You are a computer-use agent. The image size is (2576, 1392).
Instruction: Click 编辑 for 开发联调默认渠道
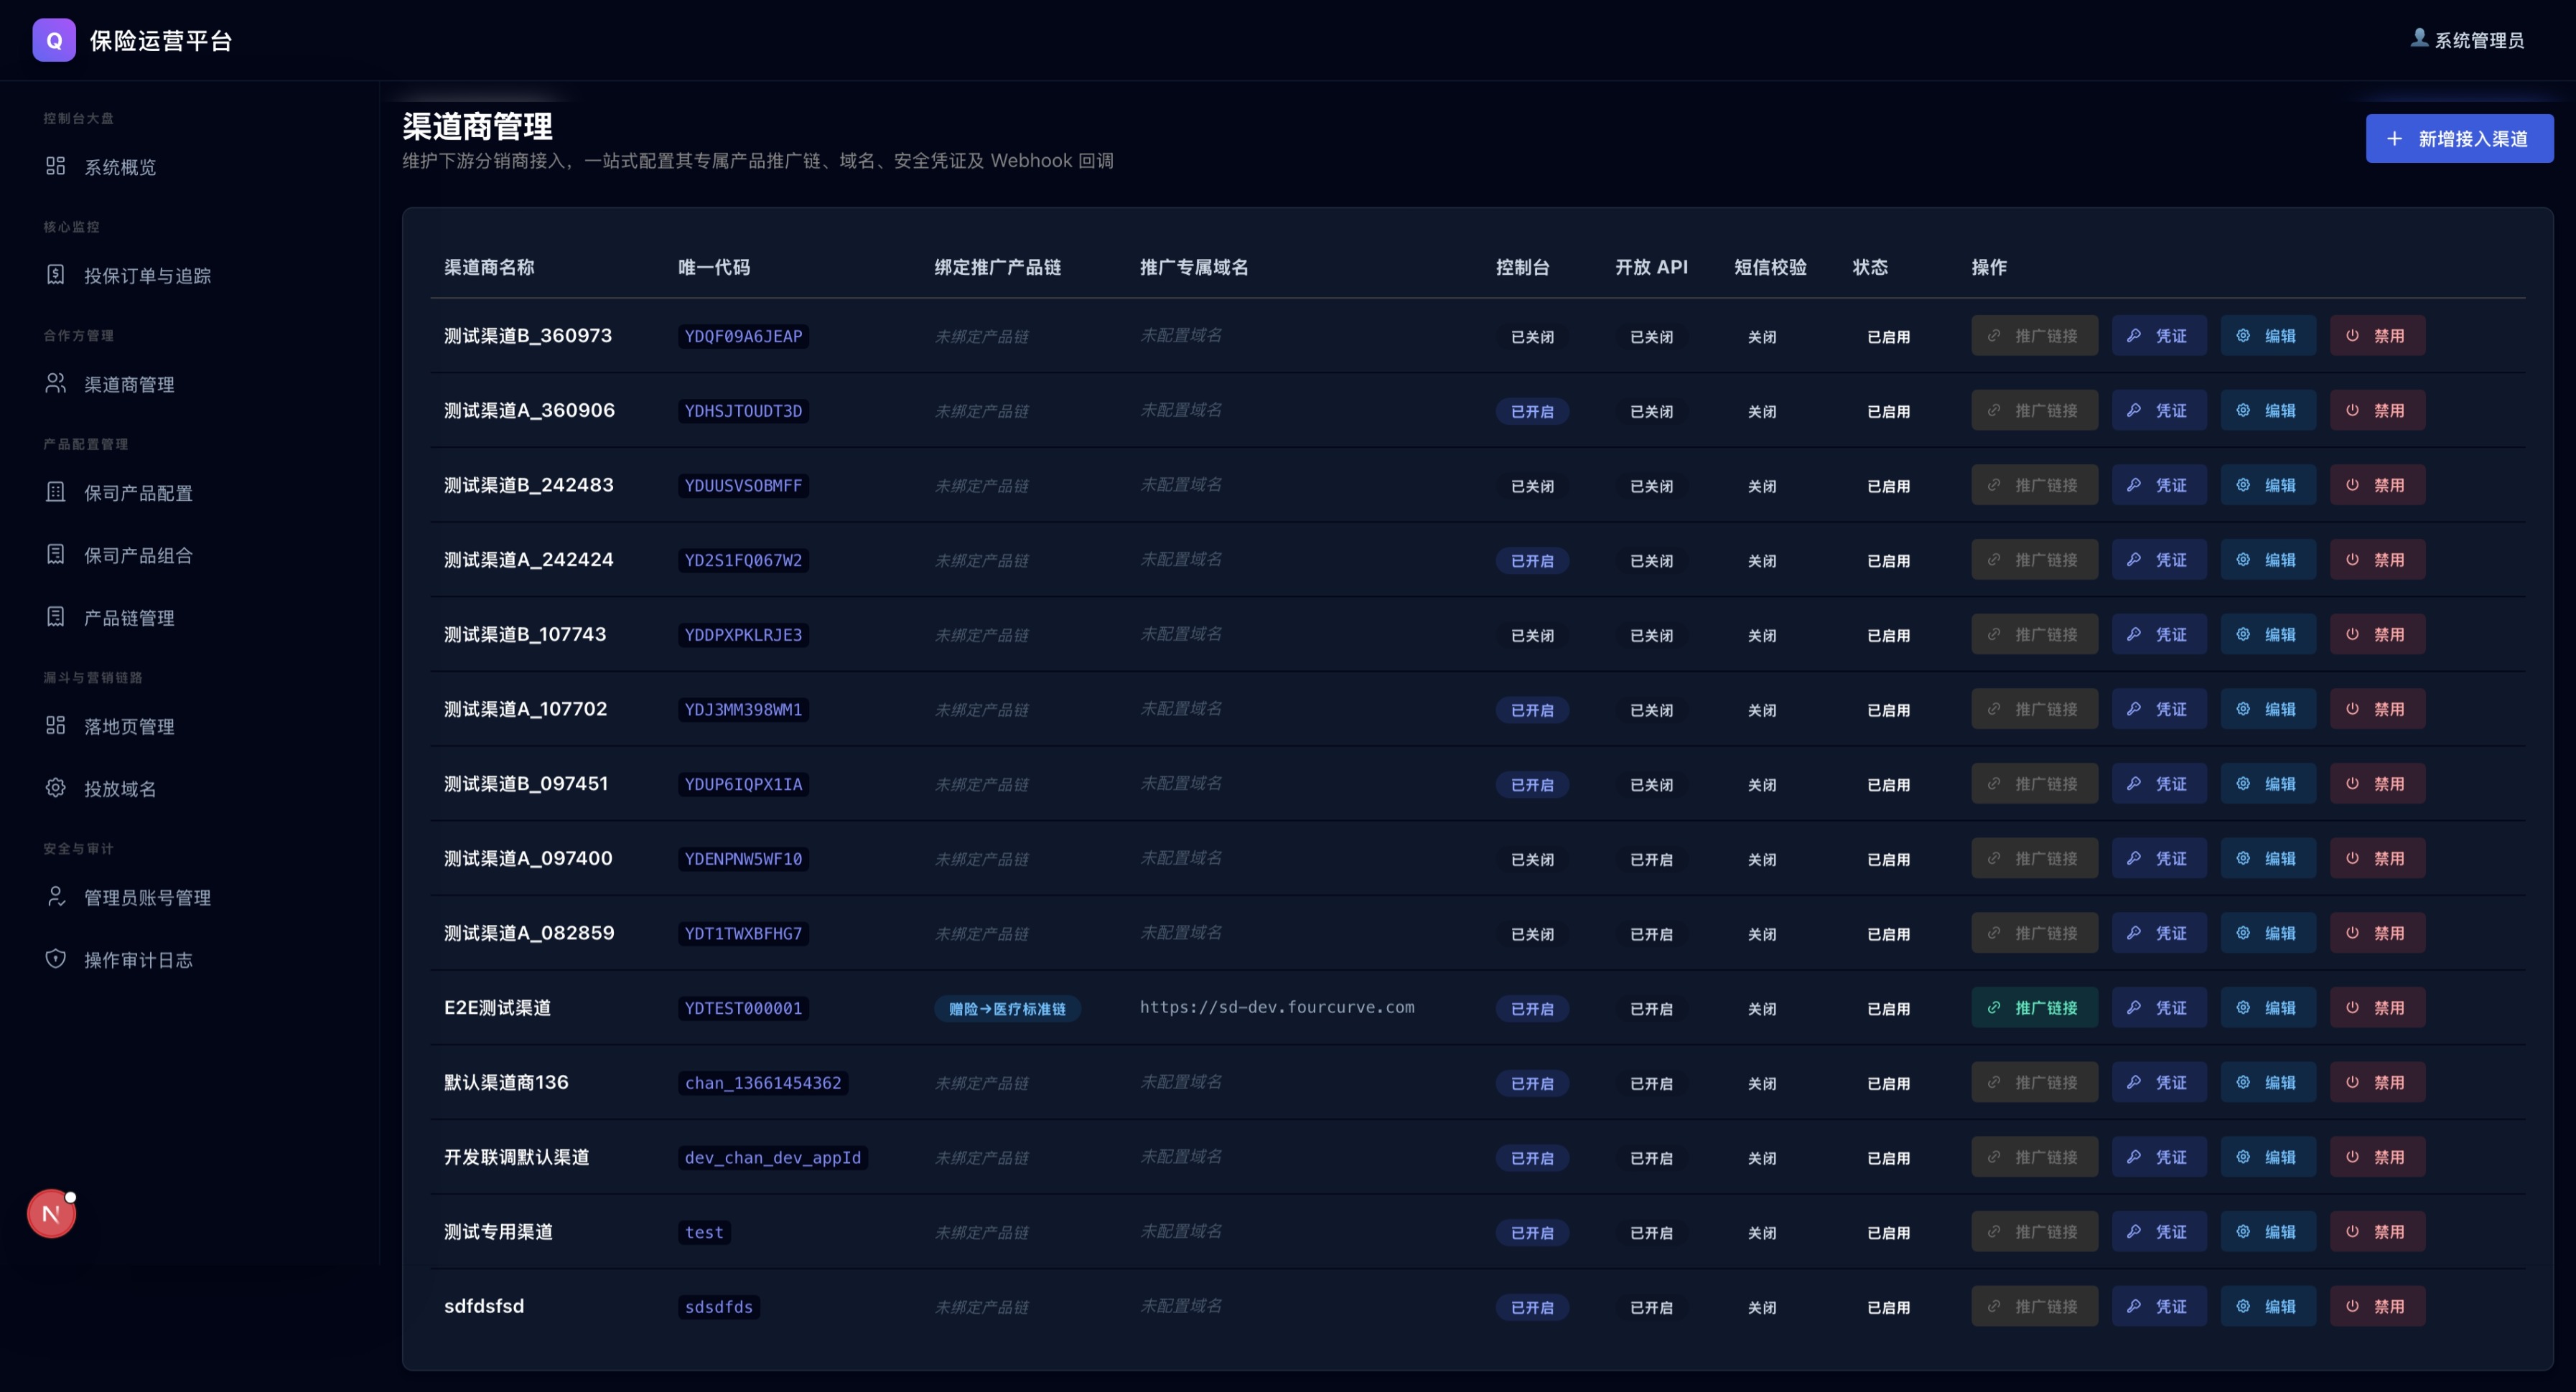[x=2267, y=1157]
